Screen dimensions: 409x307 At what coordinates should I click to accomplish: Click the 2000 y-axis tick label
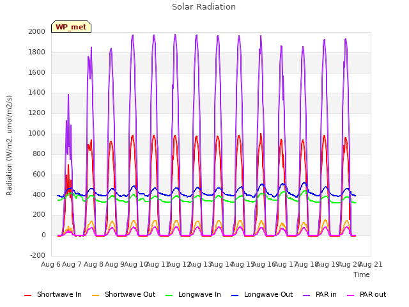tap(37, 31)
